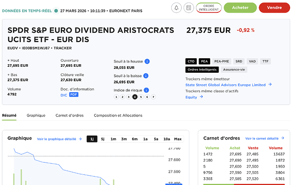Viewport: 294px width, 185px height.
Task: Switch to Carnet d'ordres tab
Action: point(69,115)
